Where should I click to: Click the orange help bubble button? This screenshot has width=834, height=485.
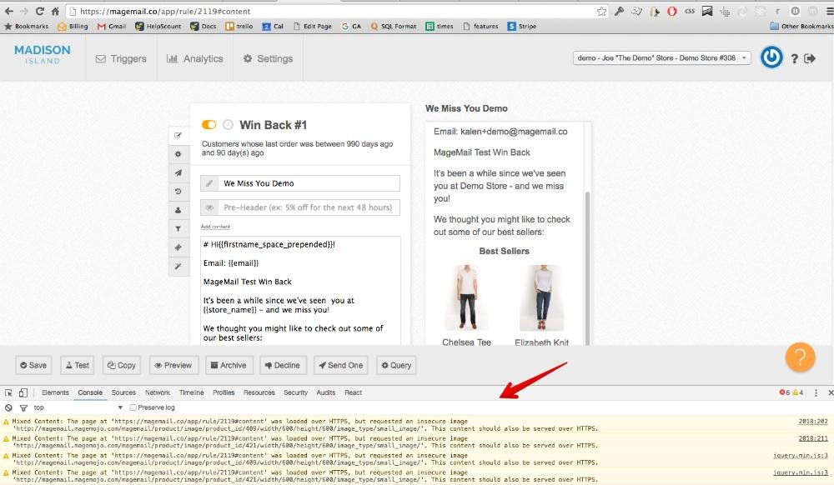point(799,357)
